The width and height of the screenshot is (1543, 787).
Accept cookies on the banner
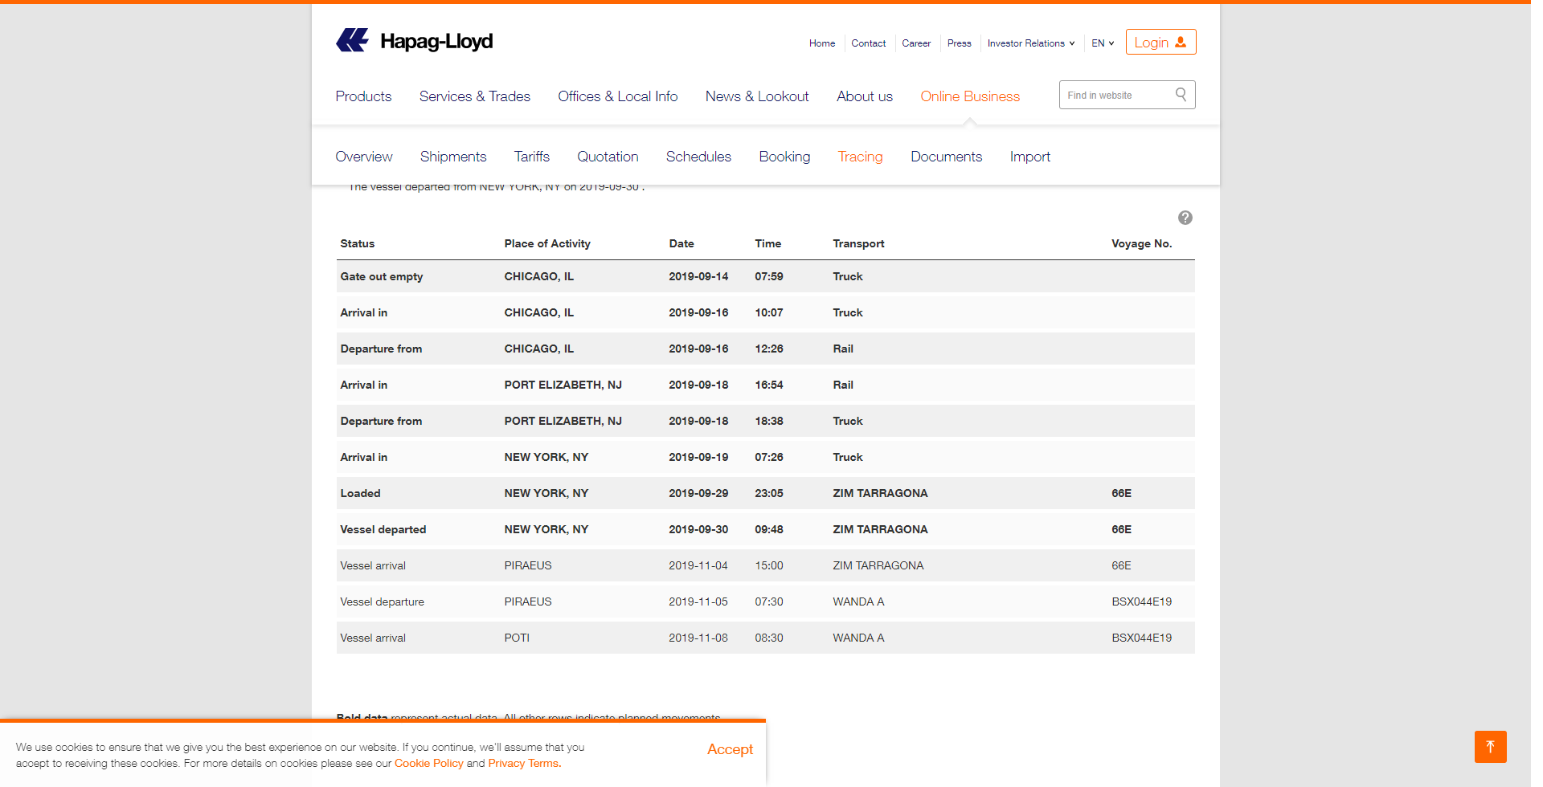tap(729, 749)
